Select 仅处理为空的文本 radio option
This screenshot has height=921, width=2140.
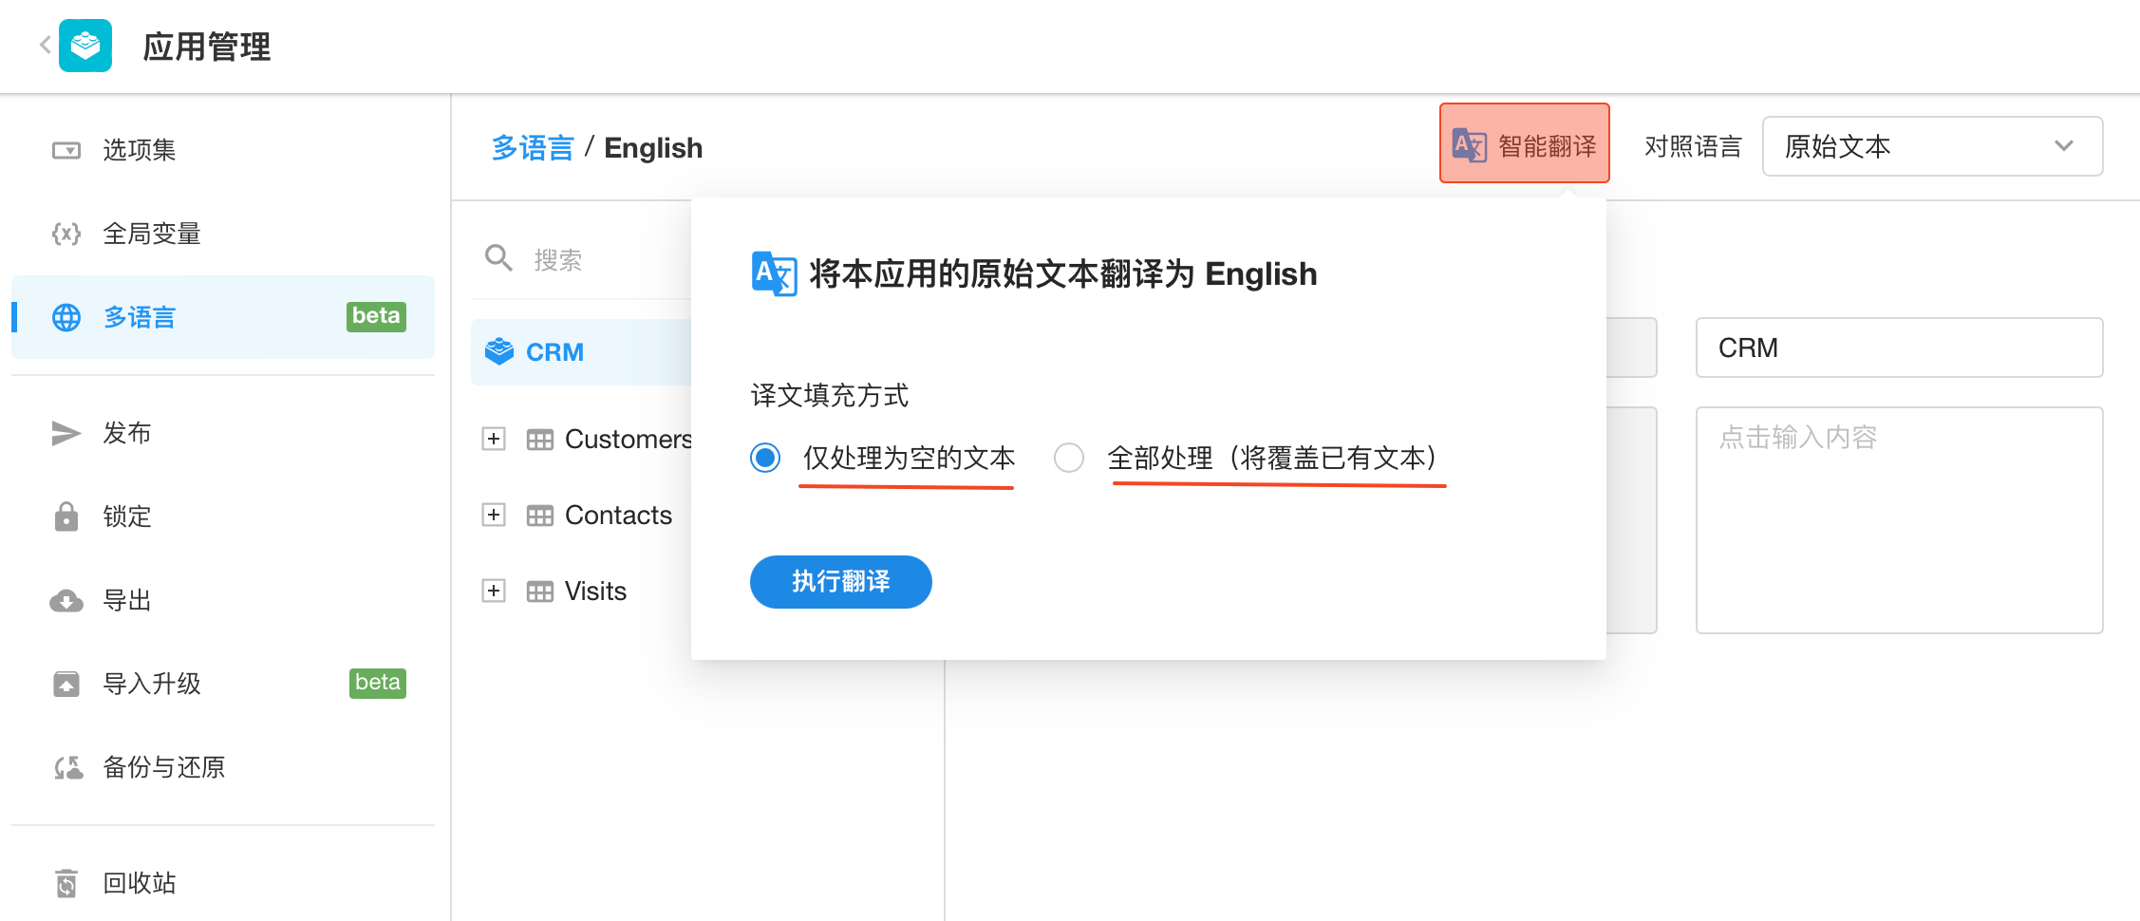(765, 458)
